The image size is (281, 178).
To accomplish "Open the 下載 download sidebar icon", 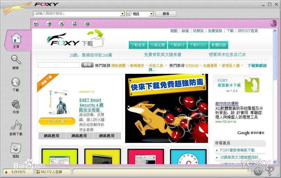I will point(16,84).
